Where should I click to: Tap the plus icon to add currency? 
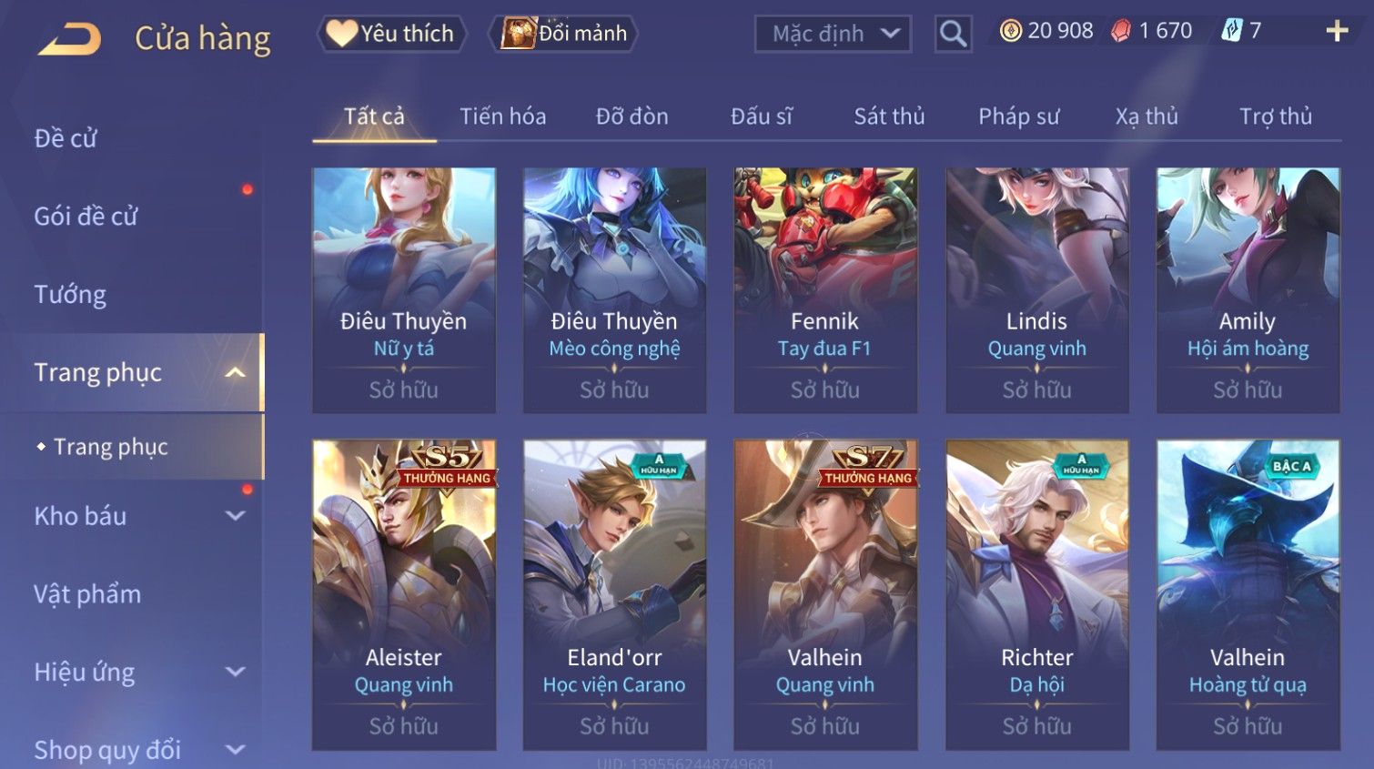tap(1337, 31)
